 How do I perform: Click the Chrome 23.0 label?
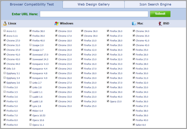click(65, 64)
